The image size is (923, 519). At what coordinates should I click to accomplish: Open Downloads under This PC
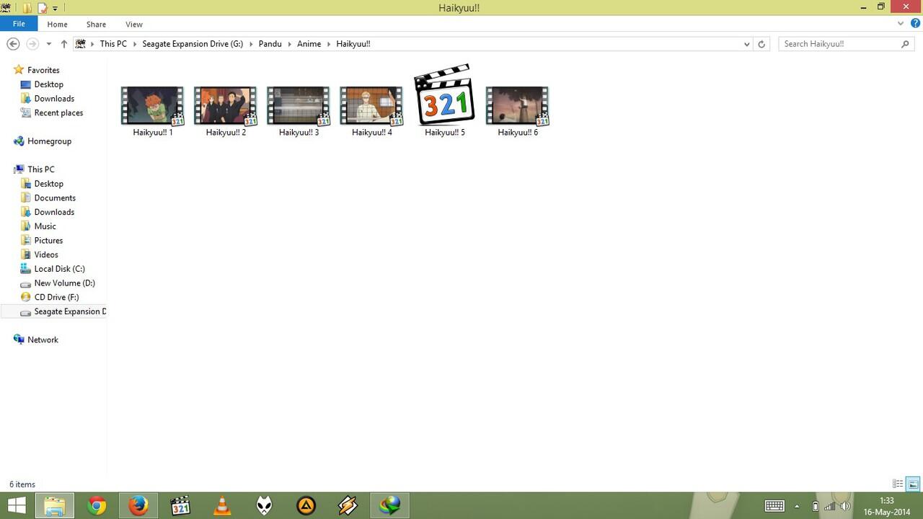pyautogui.click(x=54, y=212)
